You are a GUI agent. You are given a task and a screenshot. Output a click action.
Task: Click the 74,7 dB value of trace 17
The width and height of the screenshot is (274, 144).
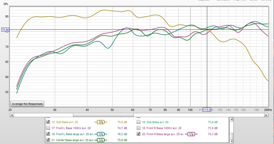click(122, 128)
